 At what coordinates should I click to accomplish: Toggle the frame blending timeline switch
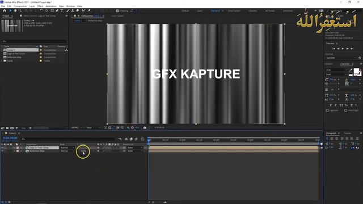tap(131, 139)
